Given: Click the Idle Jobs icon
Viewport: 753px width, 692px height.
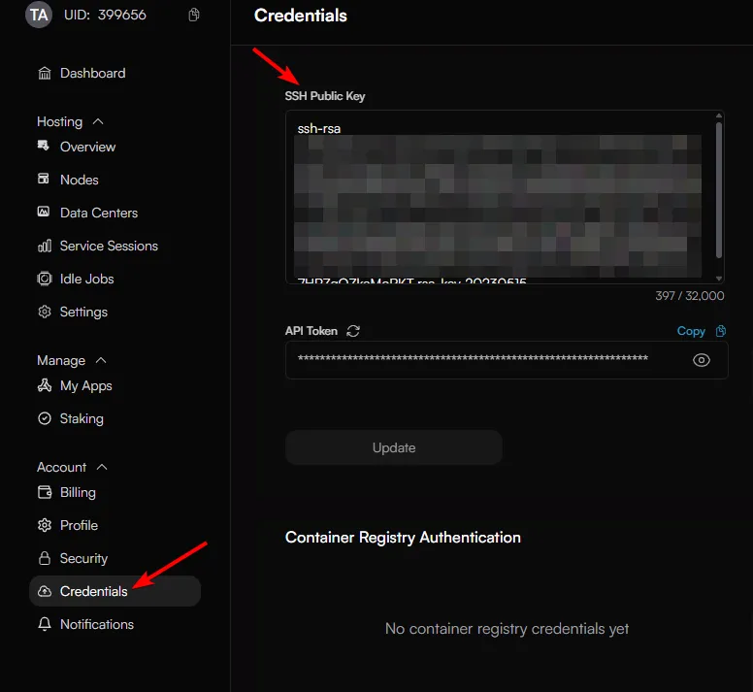Looking at the screenshot, I should tap(45, 279).
